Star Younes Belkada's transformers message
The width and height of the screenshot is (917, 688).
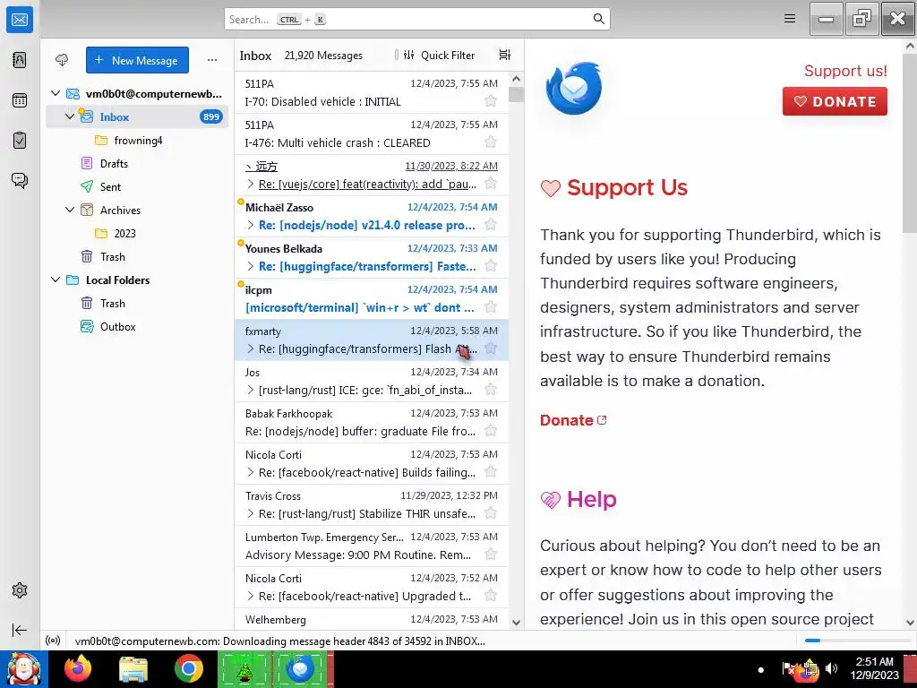pyautogui.click(x=491, y=265)
